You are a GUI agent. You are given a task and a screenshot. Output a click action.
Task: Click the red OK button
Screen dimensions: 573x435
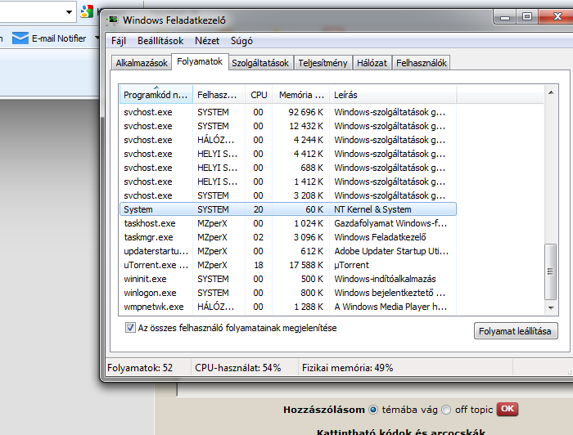coord(508,409)
